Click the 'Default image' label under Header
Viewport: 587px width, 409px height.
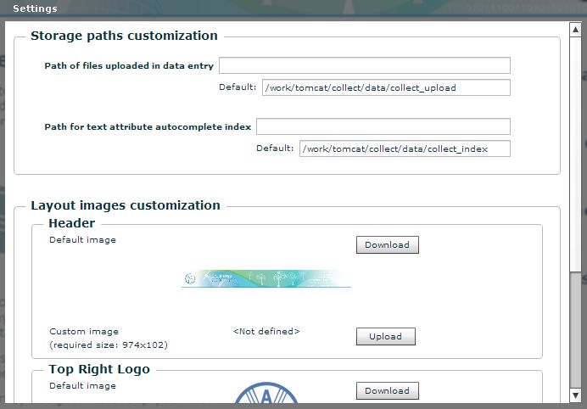[x=83, y=240]
